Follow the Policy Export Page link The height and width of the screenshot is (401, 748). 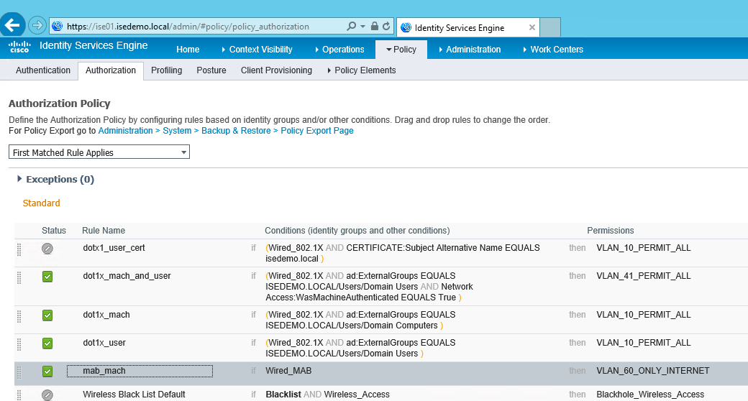[x=317, y=131]
